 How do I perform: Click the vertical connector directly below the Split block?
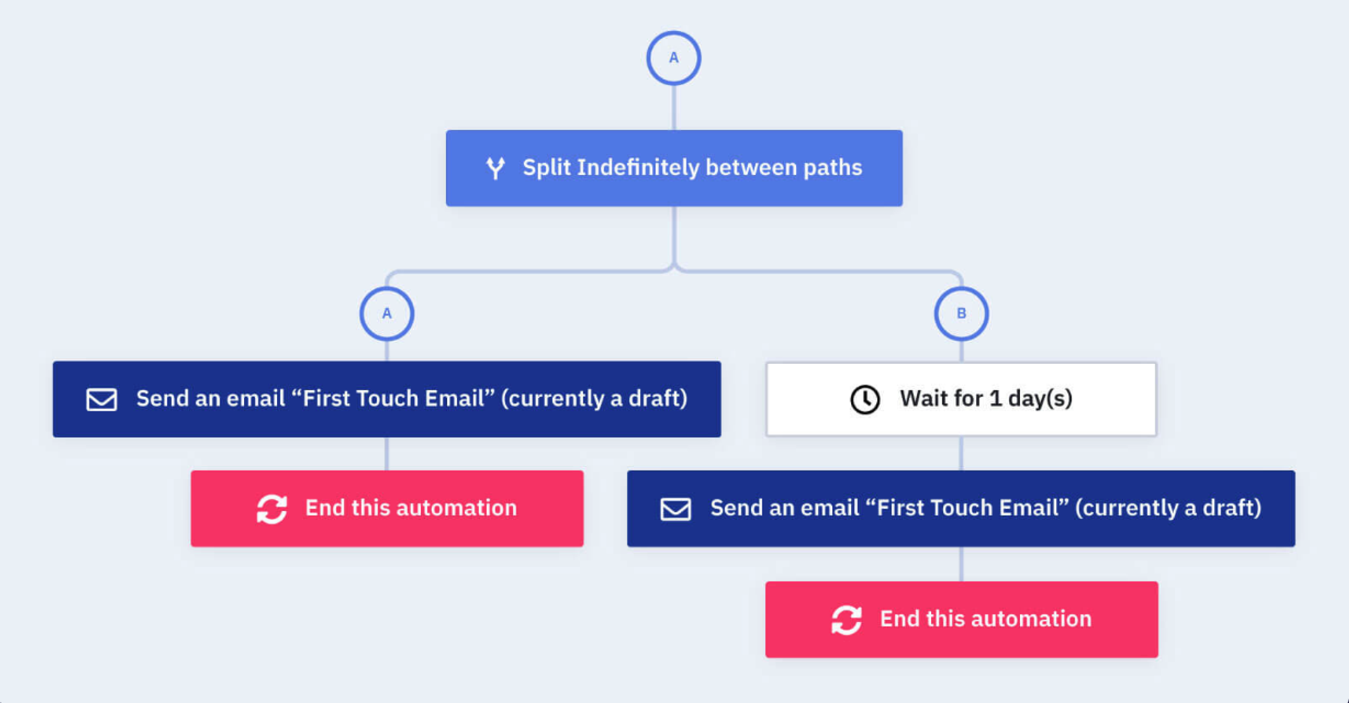(674, 236)
